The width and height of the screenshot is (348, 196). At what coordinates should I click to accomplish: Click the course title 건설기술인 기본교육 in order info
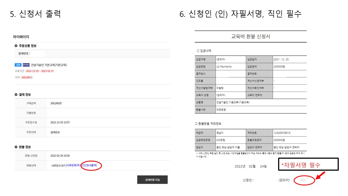[49, 65]
